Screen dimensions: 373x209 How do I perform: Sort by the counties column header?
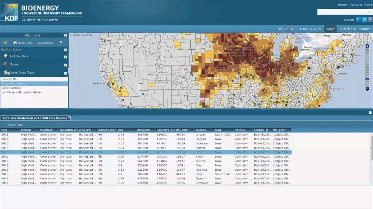(205, 130)
